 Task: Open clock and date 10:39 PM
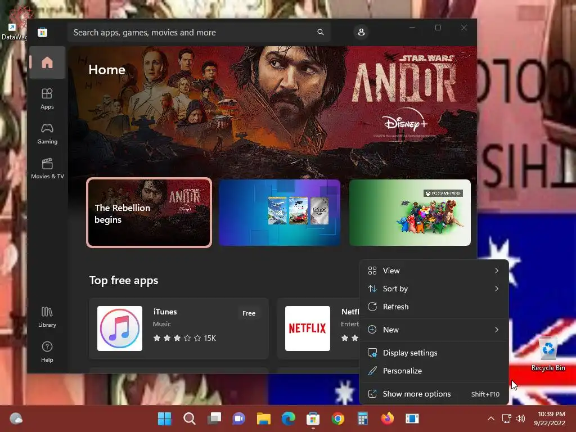550,418
